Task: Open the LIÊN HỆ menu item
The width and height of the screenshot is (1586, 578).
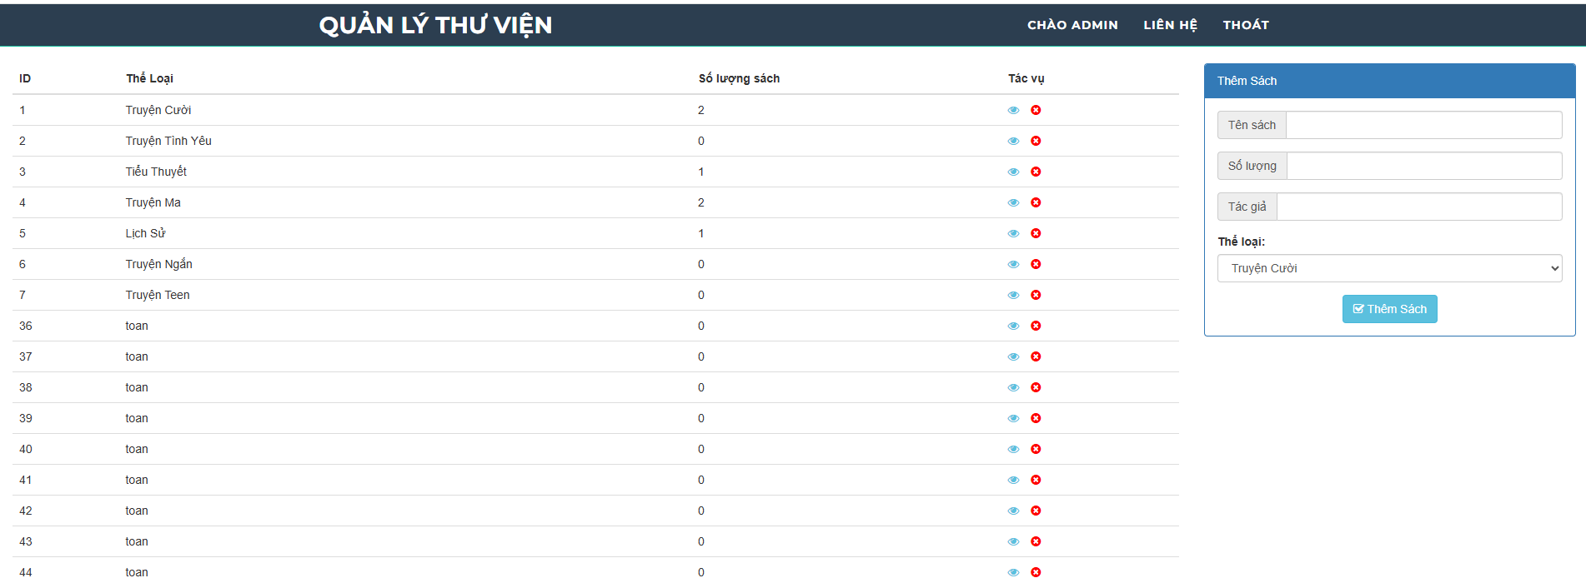Action: [1170, 25]
